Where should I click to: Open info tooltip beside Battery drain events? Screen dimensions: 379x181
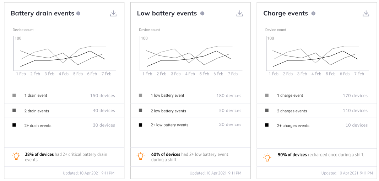pyautogui.click(x=78, y=14)
